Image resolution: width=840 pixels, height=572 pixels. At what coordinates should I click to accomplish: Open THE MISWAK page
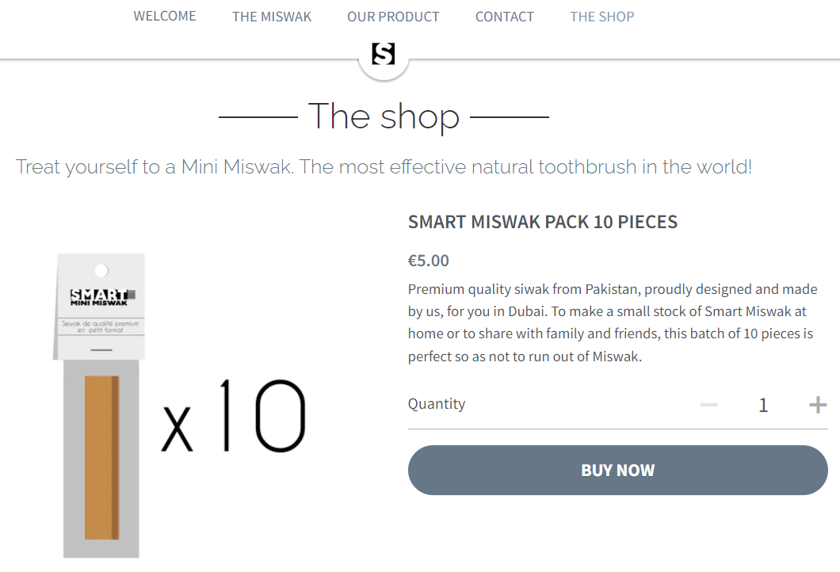pyautogui.click(x=272, y=16)
